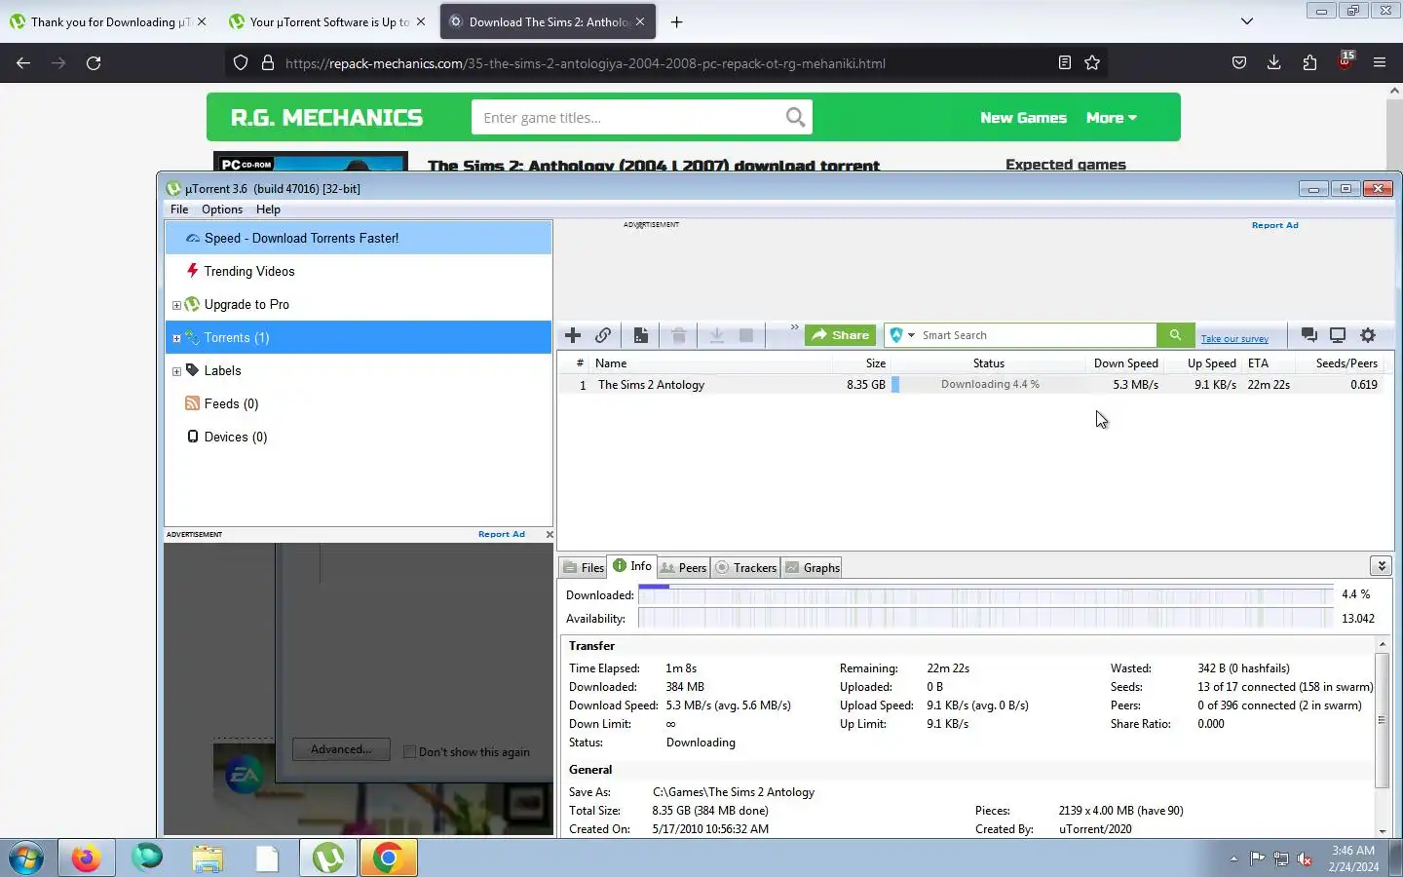Select The Sims 2 Antology torrent row
1403x877 pixels.
pos(974,385)
